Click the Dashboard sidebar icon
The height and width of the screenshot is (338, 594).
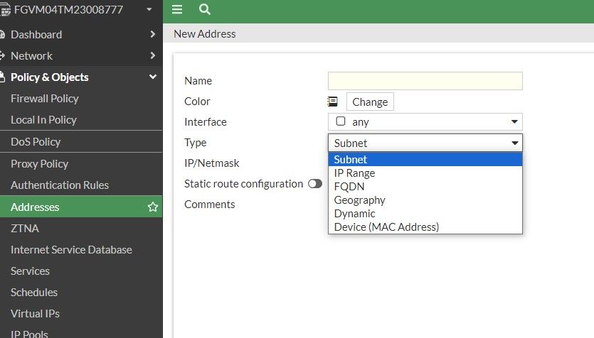pos(2,34)
